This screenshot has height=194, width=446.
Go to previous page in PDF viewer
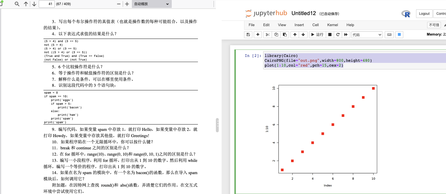pos(26,4)
